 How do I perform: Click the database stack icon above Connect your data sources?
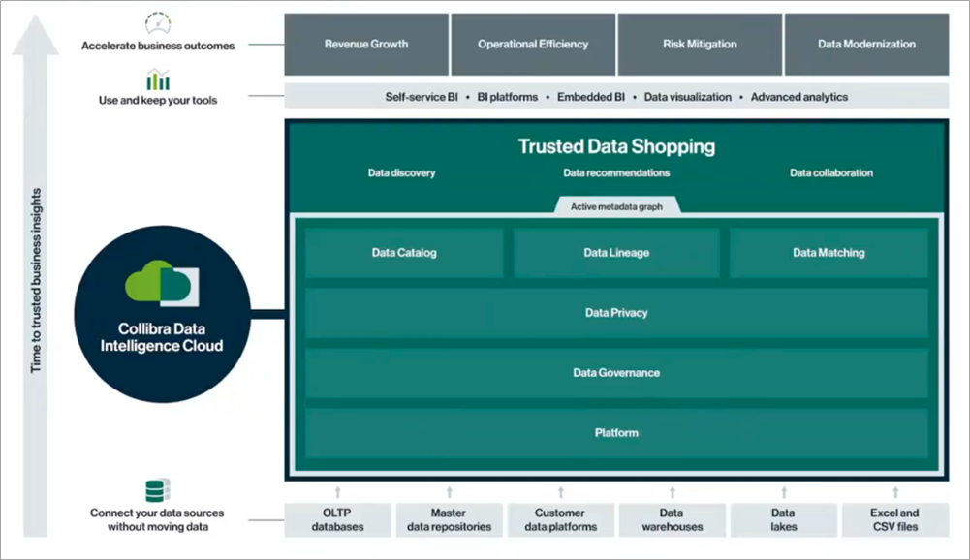(x=158, y=490)
